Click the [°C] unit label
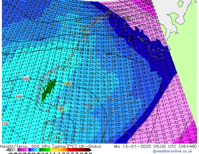This screenshot has width=199, height=154. (73, 146)
